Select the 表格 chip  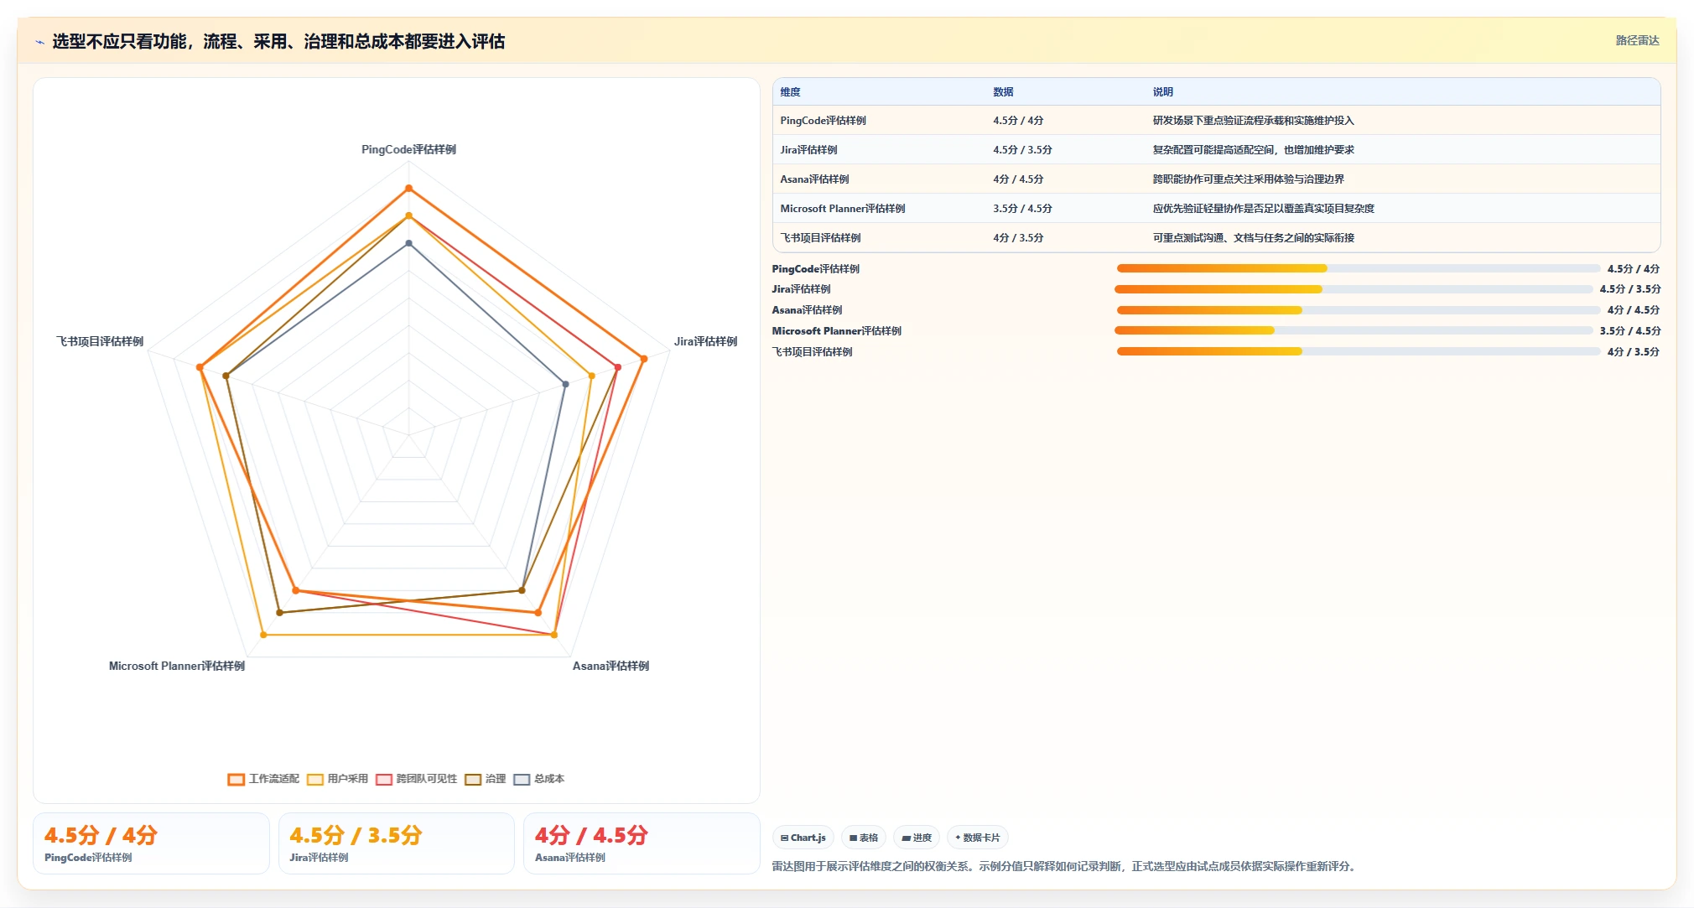(863, 838)
